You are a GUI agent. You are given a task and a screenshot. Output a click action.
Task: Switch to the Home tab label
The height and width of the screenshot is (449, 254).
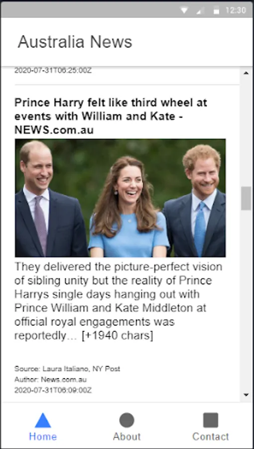coord(43,437)
